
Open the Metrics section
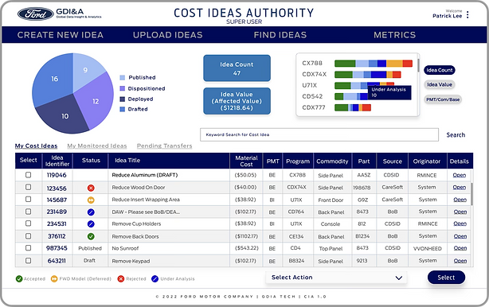pyautogui.click(x=394, y=35)
